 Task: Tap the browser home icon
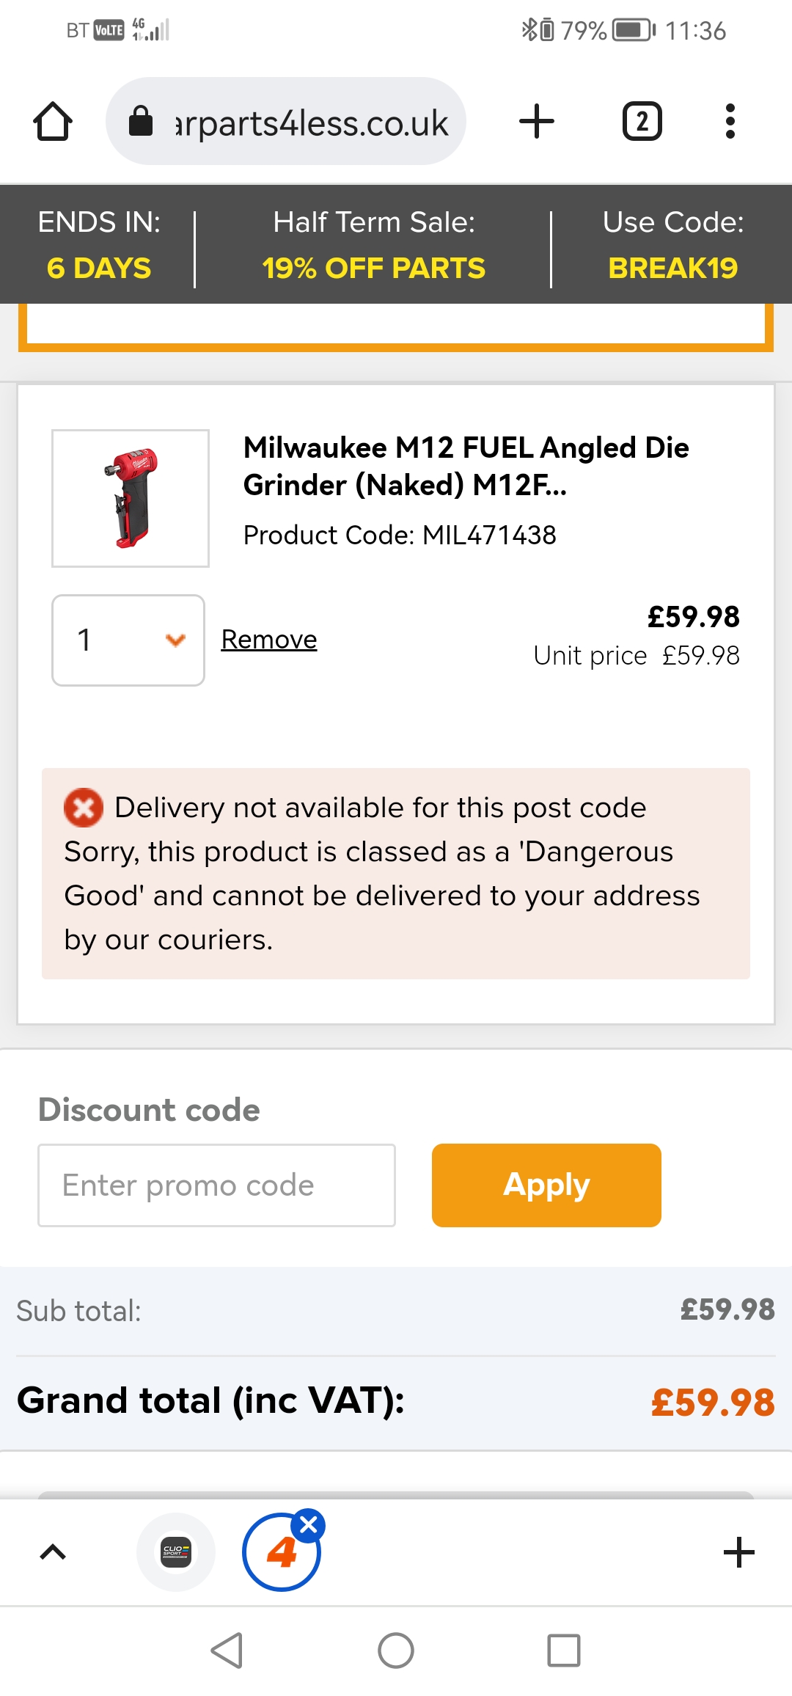[53, 121]
